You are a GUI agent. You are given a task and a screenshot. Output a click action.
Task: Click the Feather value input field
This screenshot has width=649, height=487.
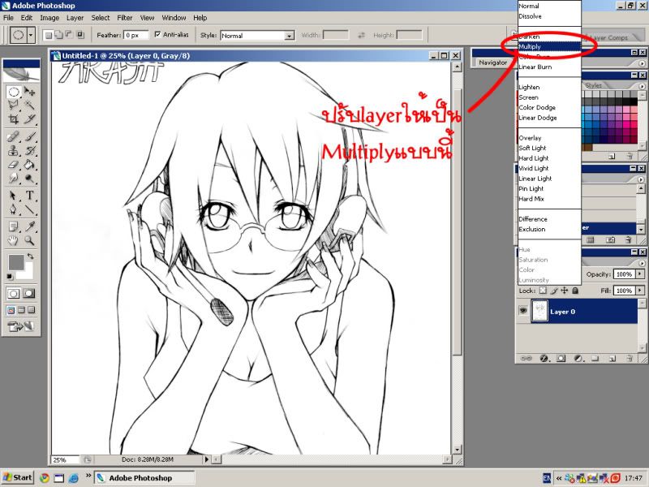(x=135, y=35)
